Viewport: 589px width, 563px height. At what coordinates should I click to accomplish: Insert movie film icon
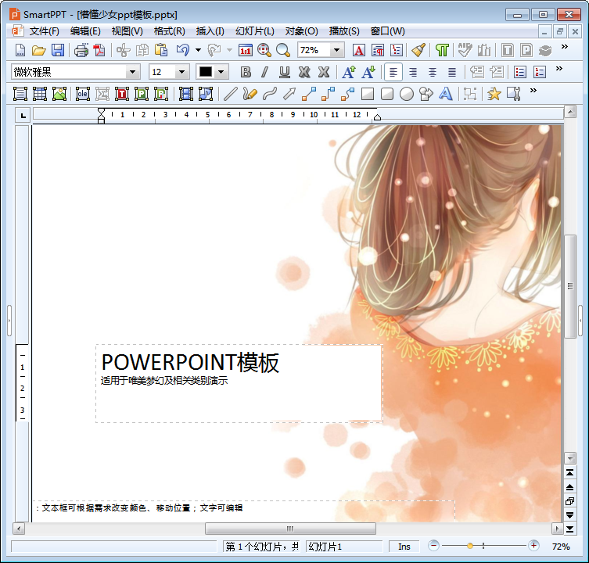coord(186,94)
